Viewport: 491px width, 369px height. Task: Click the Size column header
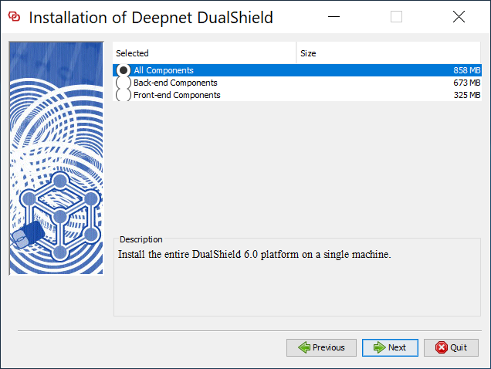[388, 53]
